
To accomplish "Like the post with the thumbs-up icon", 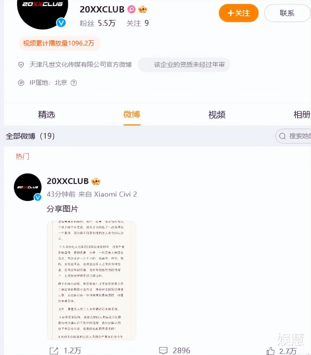I will click(270, 351).
